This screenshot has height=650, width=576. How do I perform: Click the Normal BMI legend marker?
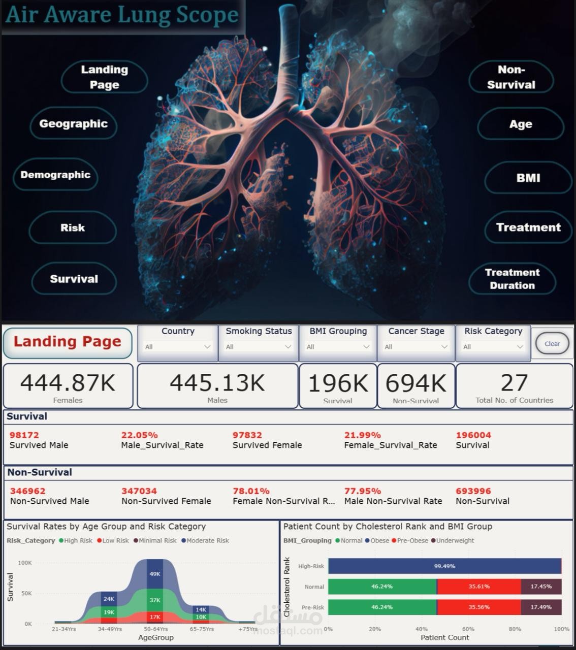tap(338, 541)
